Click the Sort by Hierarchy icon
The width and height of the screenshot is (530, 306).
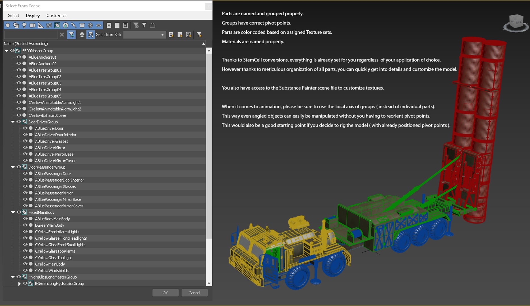pos(90,35)
